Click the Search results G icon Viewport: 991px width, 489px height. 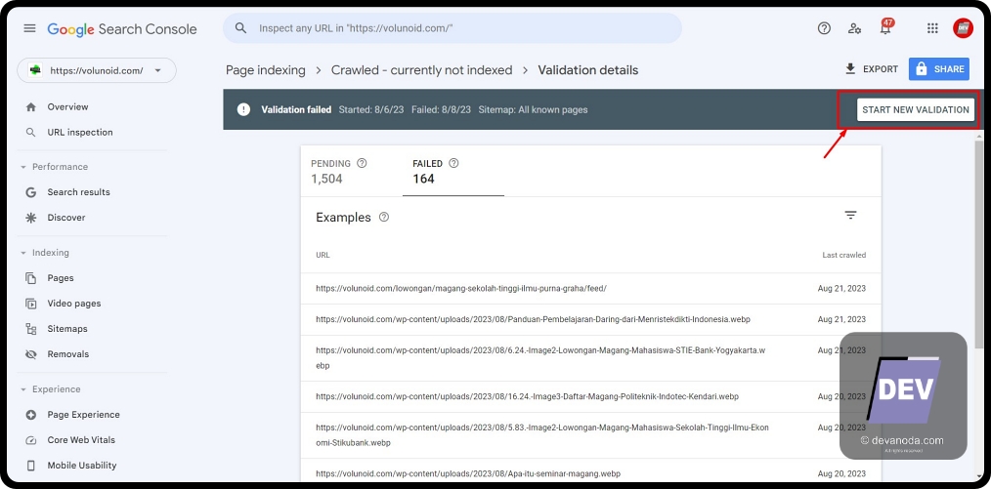pyautogui.click(x=30, y=192)
